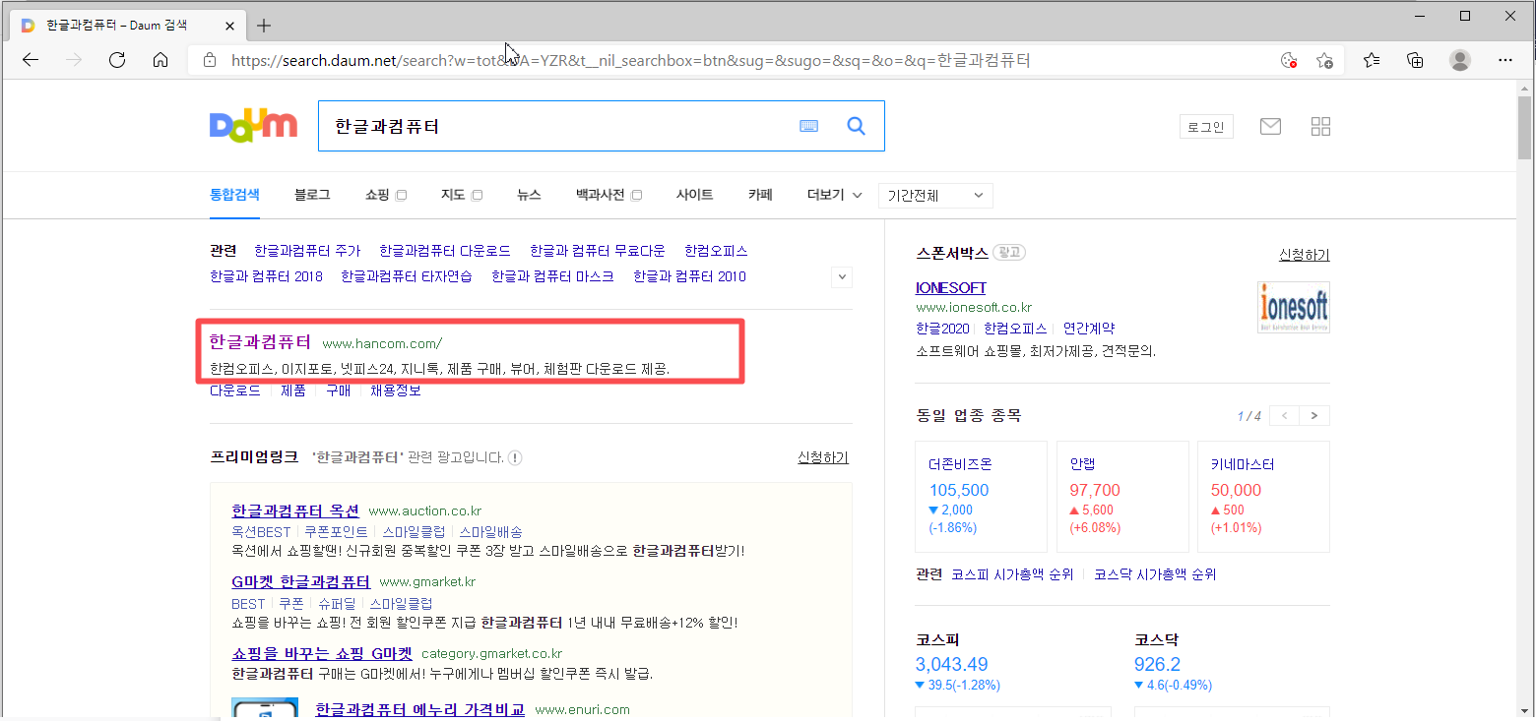Open the 채용정보 sublink

click(396, 391)
